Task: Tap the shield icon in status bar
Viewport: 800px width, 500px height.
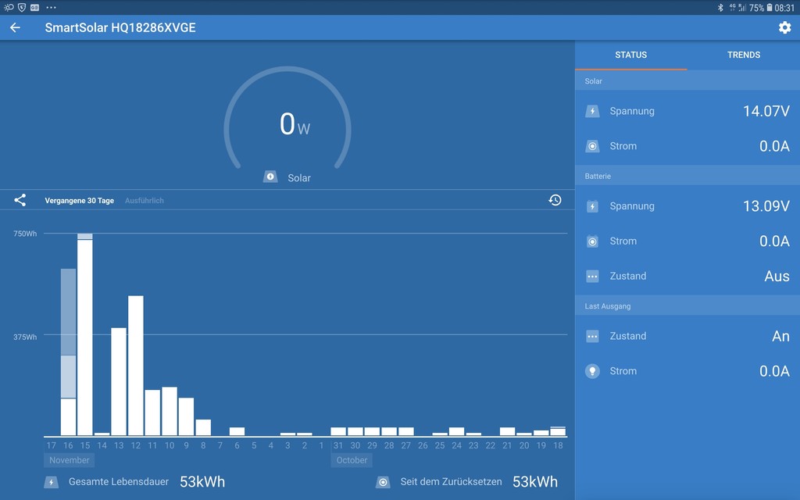Action: (22, 7)
